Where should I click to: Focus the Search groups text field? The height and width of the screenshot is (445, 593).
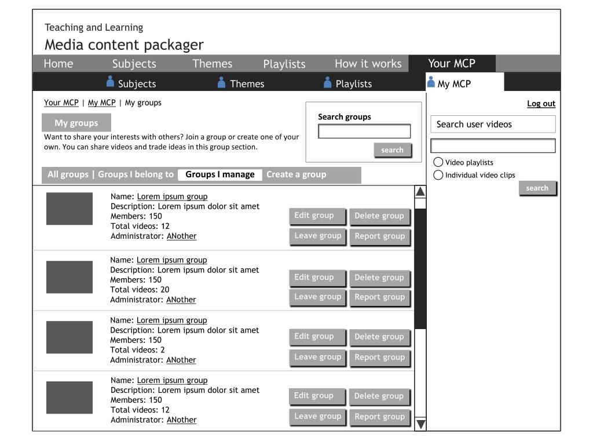[364, 132]
